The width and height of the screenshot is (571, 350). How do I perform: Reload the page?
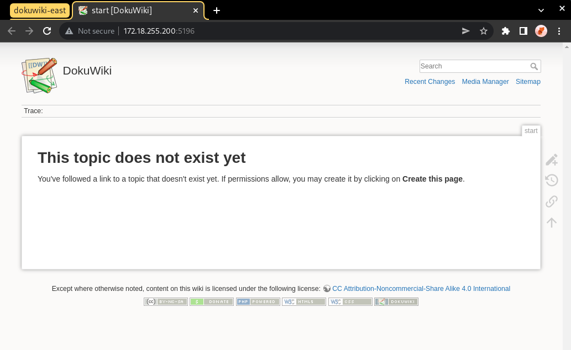coord(47,31)
